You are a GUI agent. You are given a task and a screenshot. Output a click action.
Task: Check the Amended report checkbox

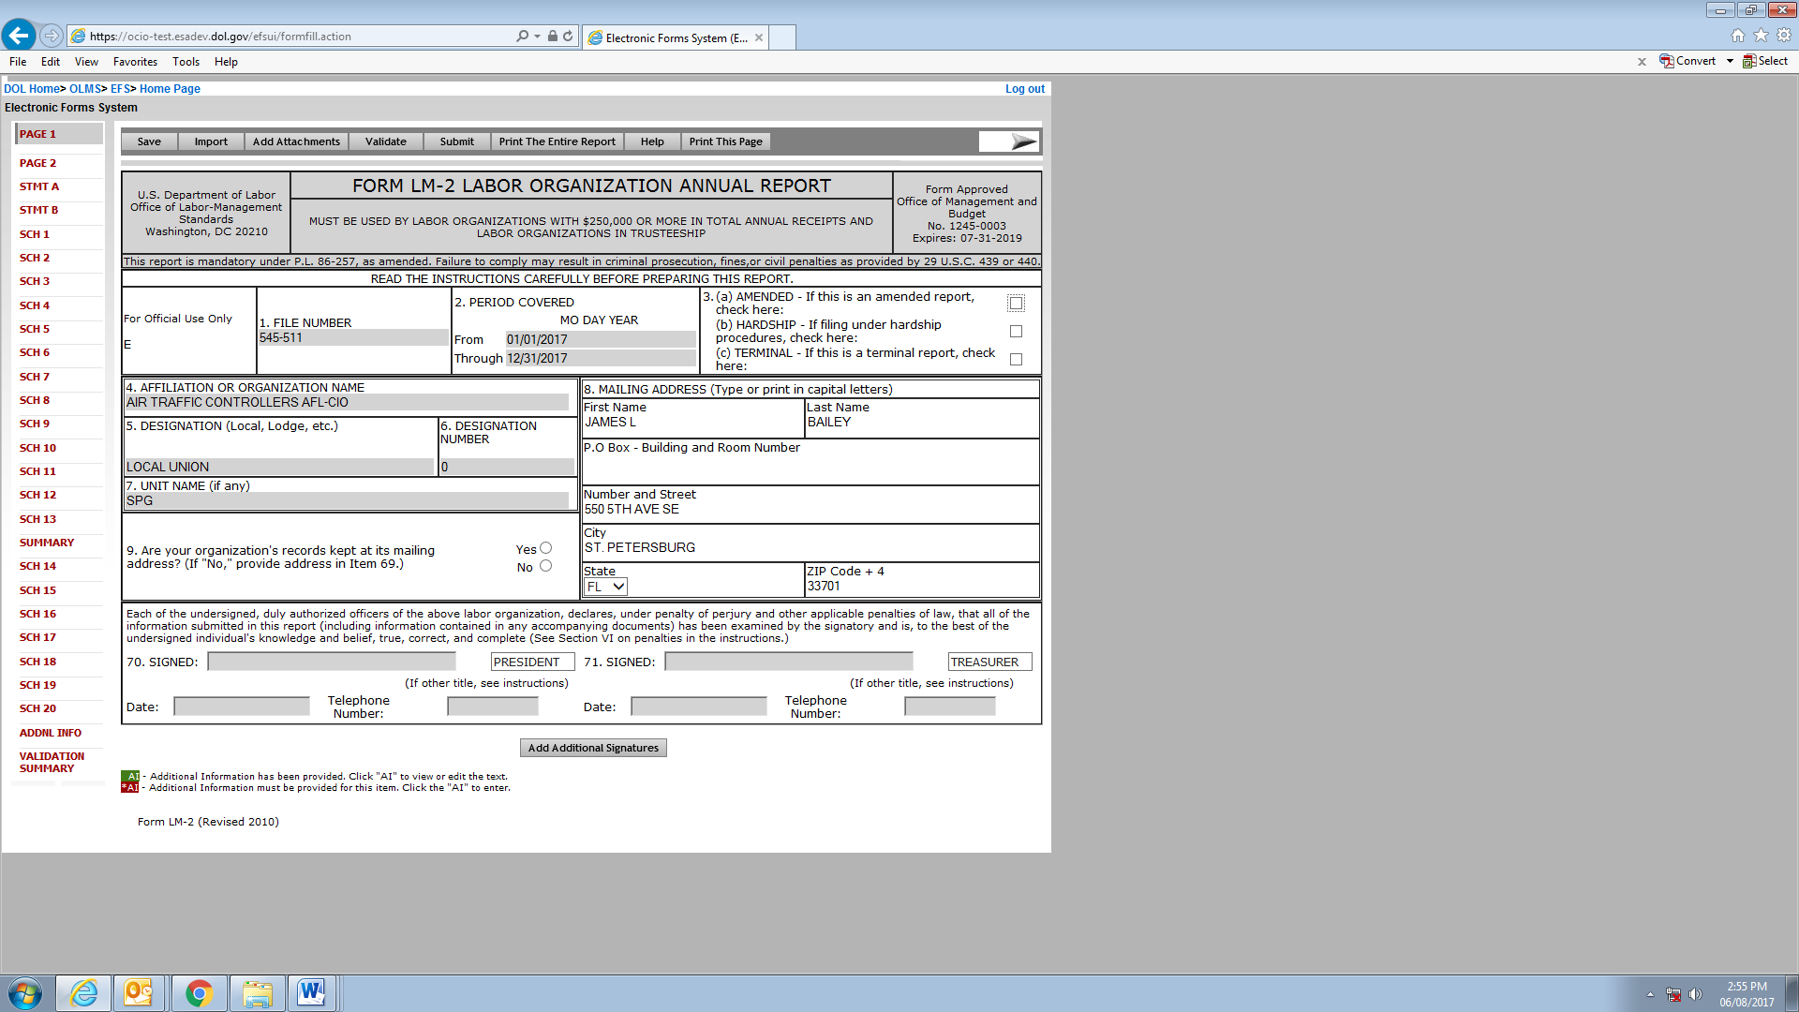(x=1016, y=303)
